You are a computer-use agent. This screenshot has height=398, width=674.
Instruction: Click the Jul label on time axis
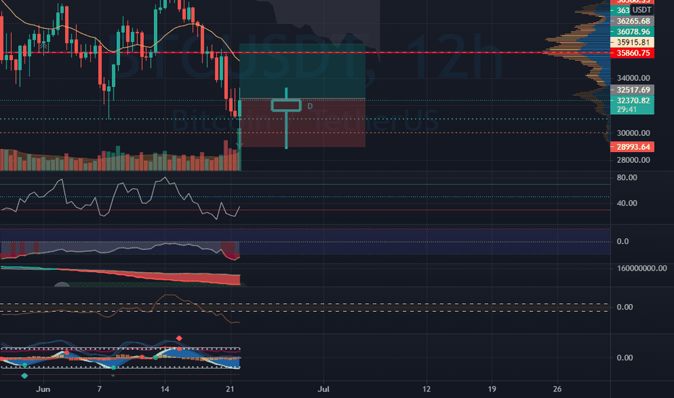[323, 389]
